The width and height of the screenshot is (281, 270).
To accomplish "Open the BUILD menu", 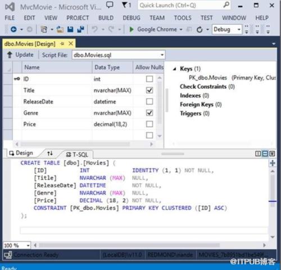I will (106, 18).
